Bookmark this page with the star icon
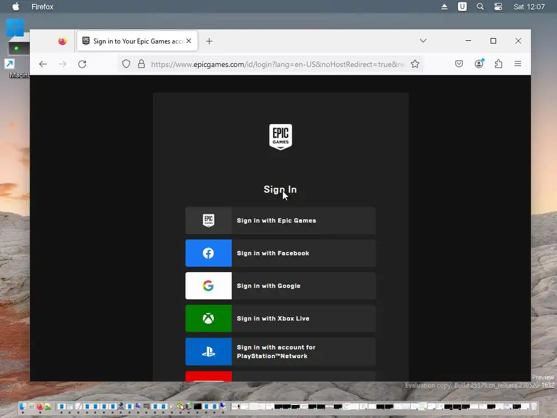 coord(415,64)
